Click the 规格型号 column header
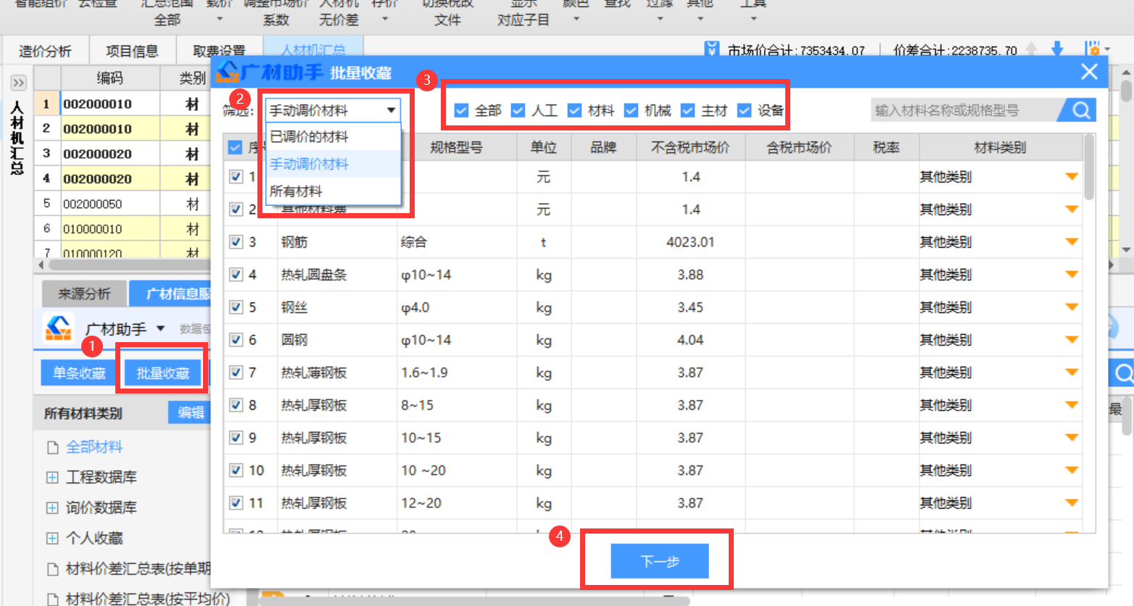Image resolution: width=1134 pixels, height=606 pixels. 456,147
